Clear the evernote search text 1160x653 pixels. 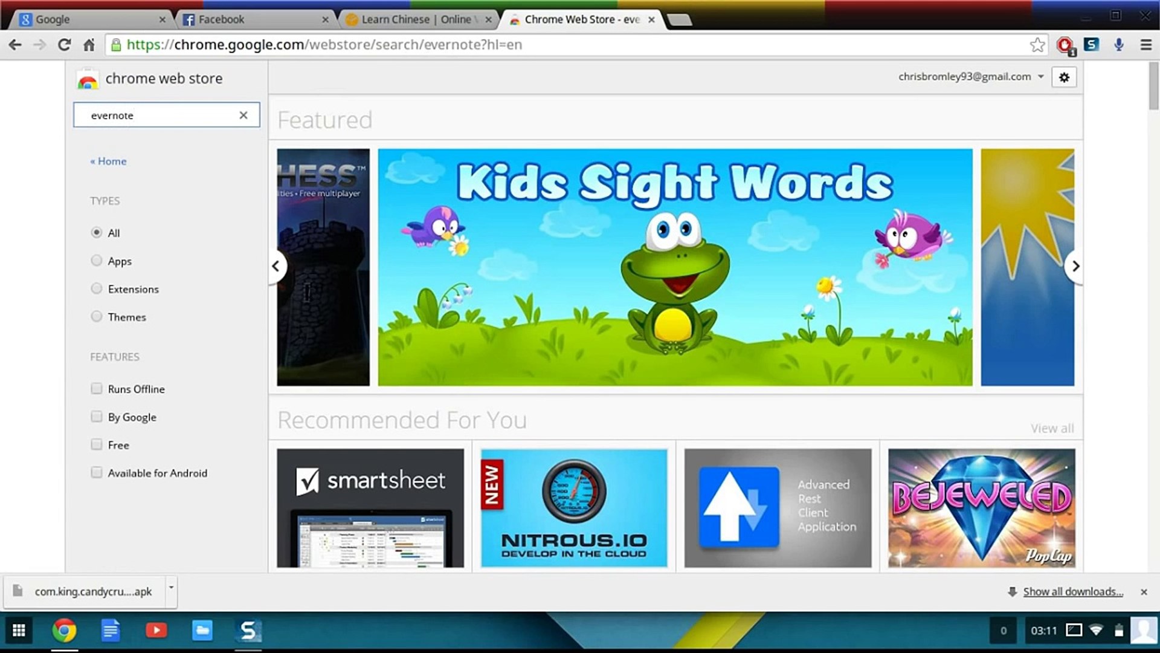[x=243, y=115]
